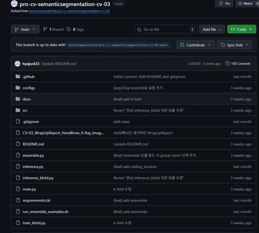259x233 pixels.
Task: Click the docs folder icon
Action: click(18, 99)
